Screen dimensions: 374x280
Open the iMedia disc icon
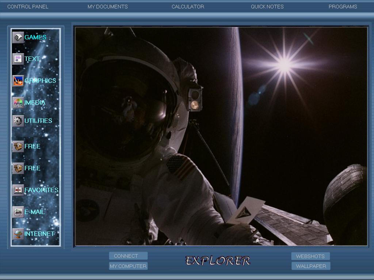tap(18, 102)
